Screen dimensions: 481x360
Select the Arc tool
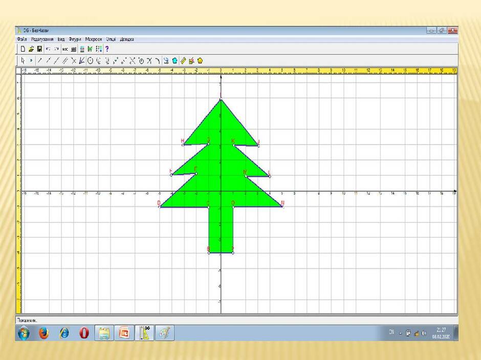click(x=157, y=61)
